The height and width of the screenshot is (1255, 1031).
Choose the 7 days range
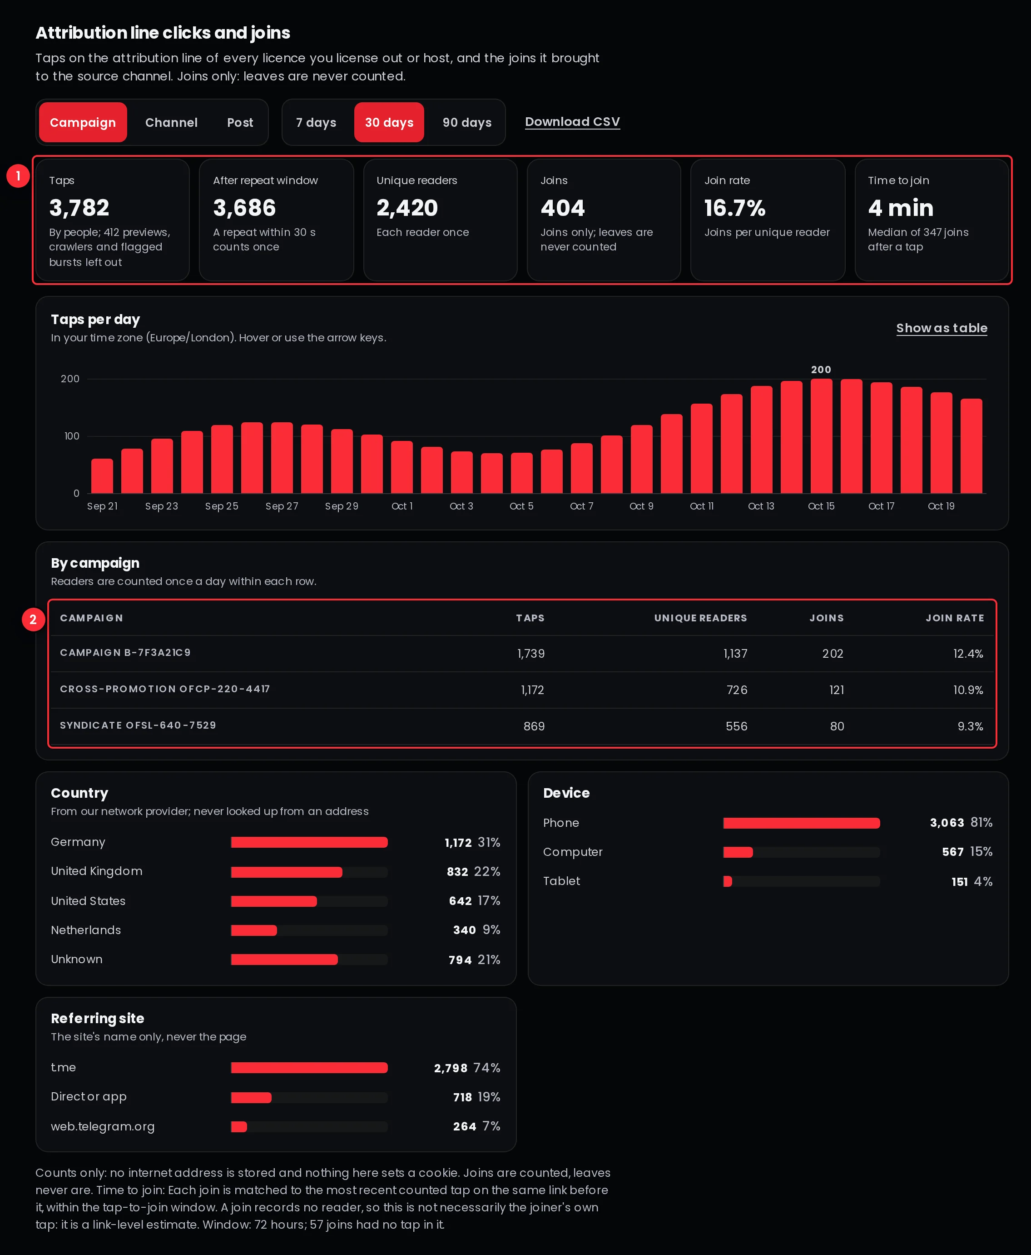316,122
